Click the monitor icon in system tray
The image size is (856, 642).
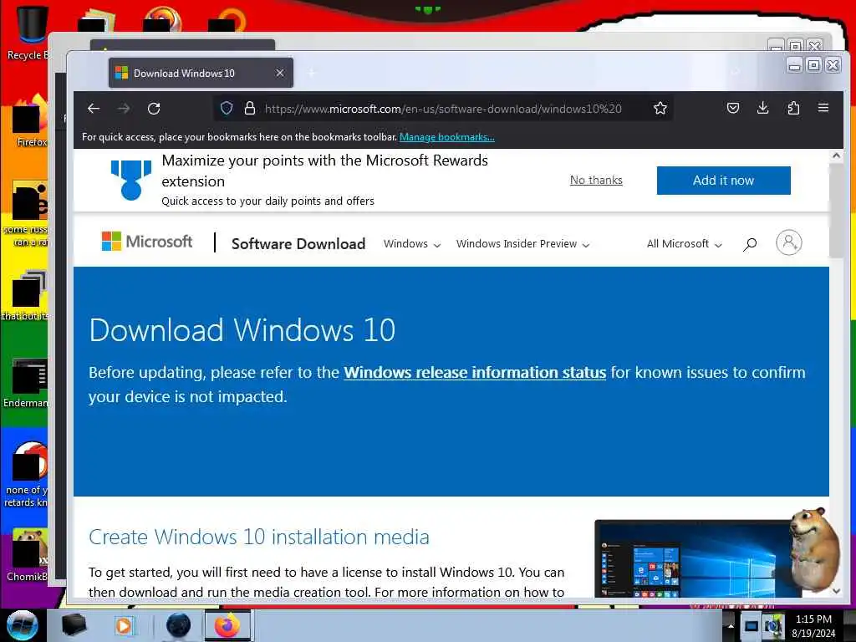[x=752, y=626]
